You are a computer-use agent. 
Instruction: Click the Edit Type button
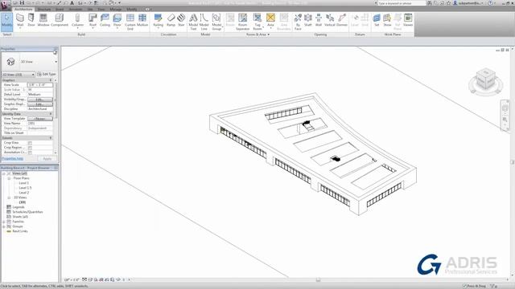pos(47,75)
